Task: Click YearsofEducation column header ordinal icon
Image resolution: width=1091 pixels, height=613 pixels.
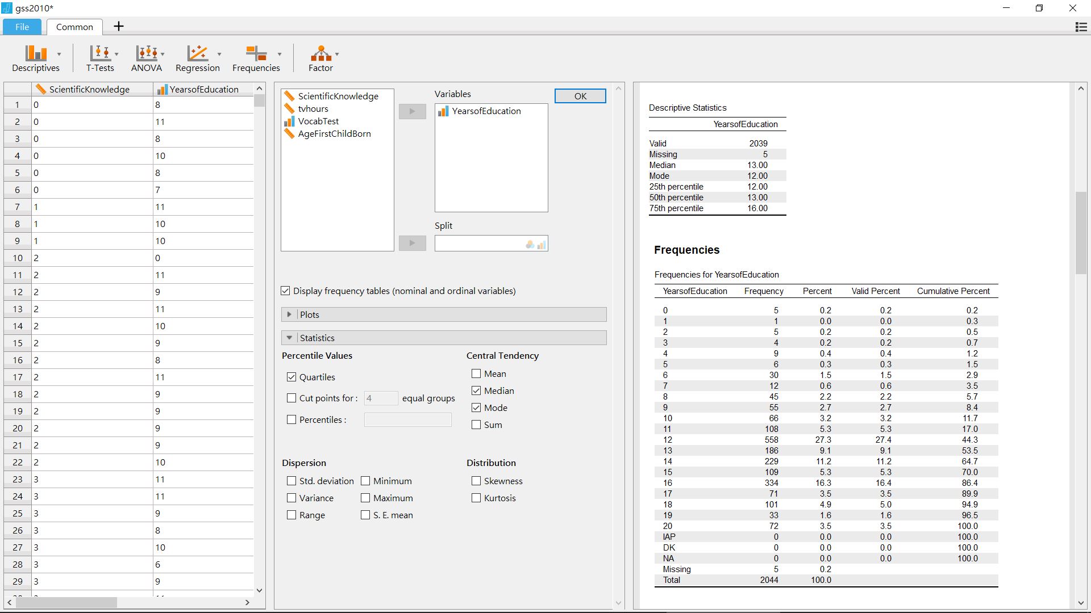Action: (161, 89)
